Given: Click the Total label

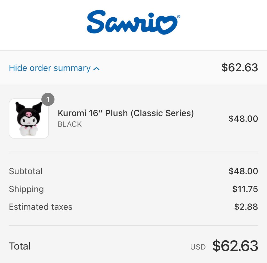Looking at the screenshot, I should point(20,246).
